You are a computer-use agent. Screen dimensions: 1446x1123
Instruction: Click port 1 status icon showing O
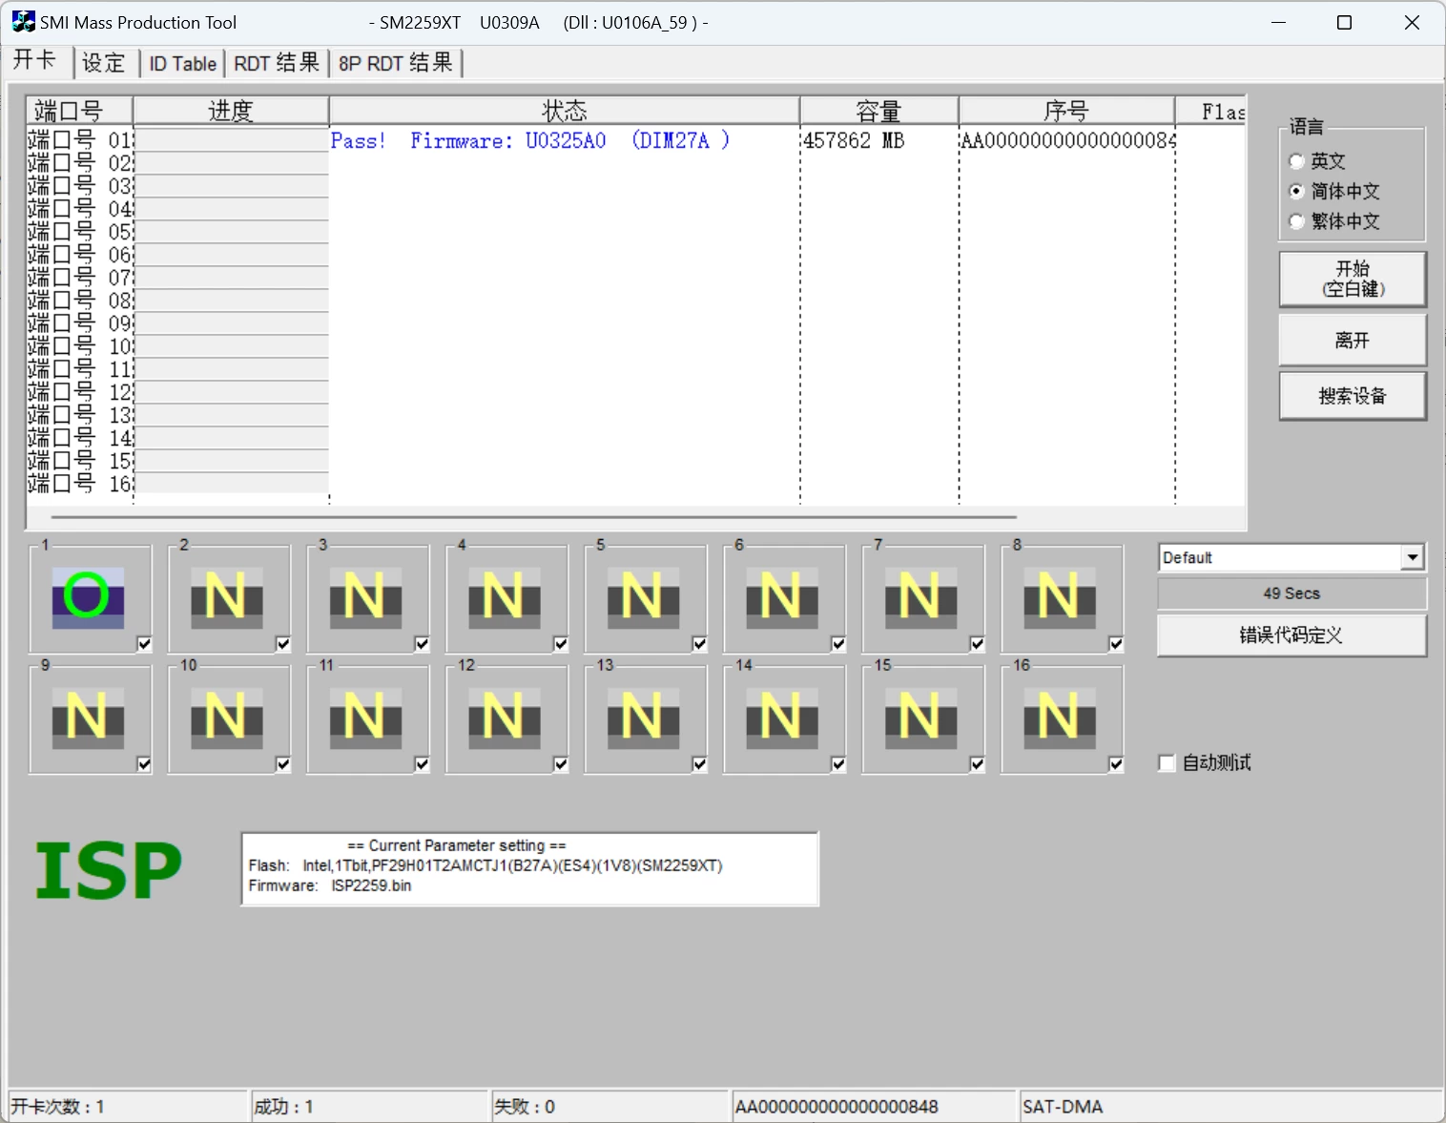(x=88, y=598)
